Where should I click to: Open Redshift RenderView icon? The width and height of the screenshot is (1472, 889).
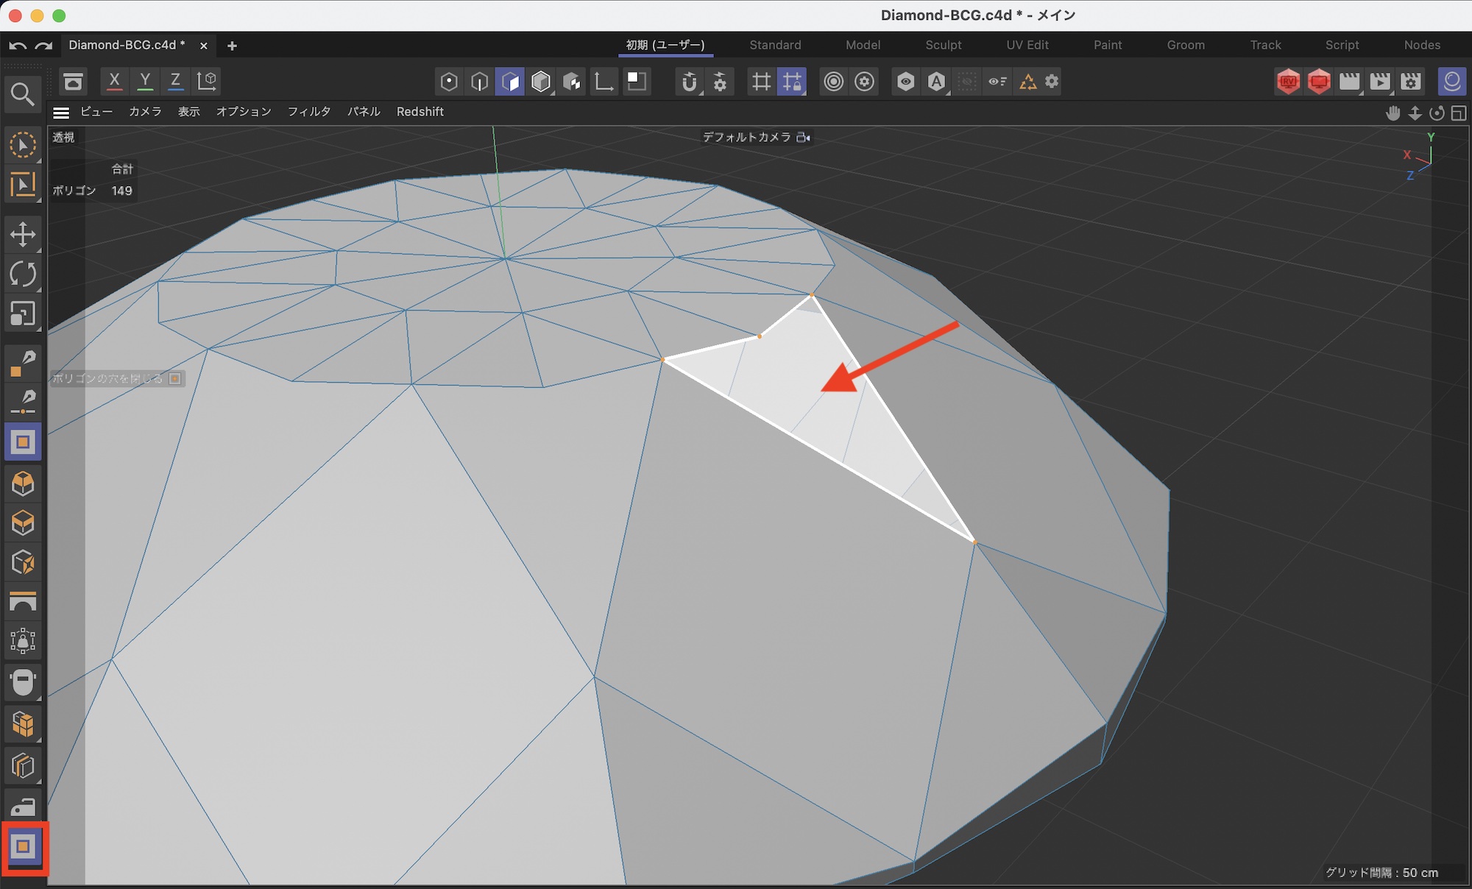point(1288,82)
